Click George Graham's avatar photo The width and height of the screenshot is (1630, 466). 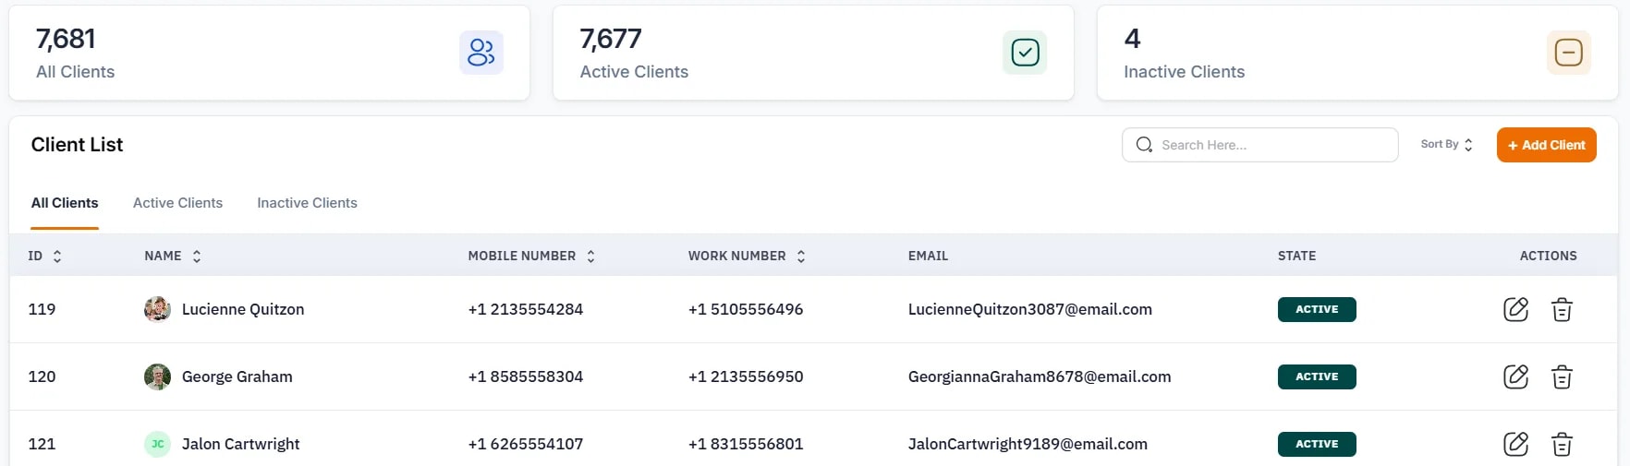tap(157, 376)
